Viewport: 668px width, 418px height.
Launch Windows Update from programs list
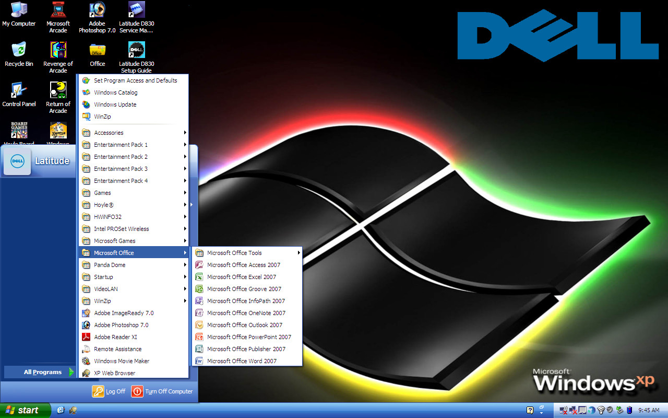[134, 104]
